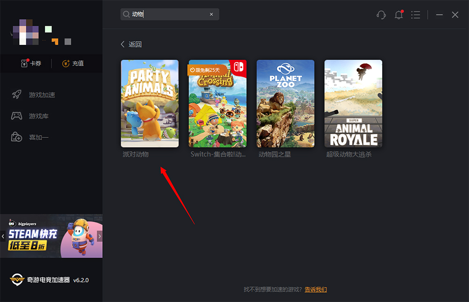The height and width of the screenshot is (302, 469).
Task: Click the 奇游电竞加速器 logo icon
Action: pos(17,280)
